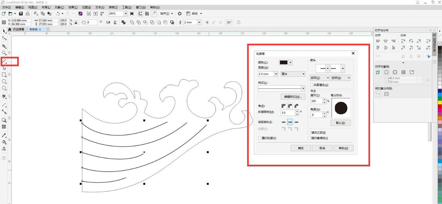Expand the zoom level 250% dropdown
Image resolution: width=442 pixels, height=204 pixels.
click(126, 14)
